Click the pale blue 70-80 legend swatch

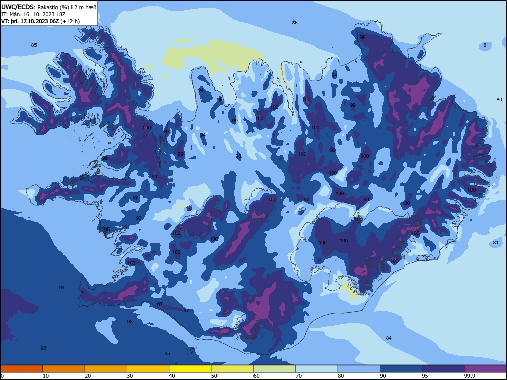(x=316, y=369)
